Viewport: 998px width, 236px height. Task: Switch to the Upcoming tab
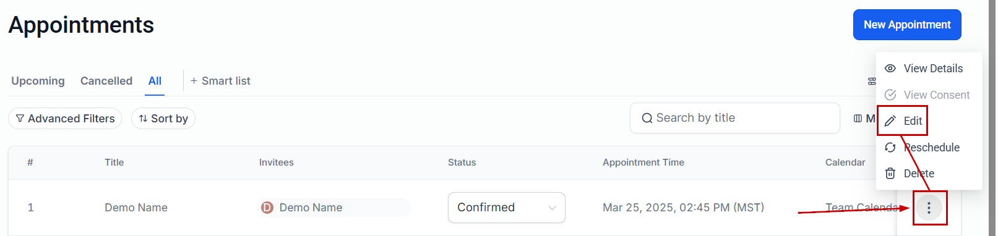click(38, 81)
